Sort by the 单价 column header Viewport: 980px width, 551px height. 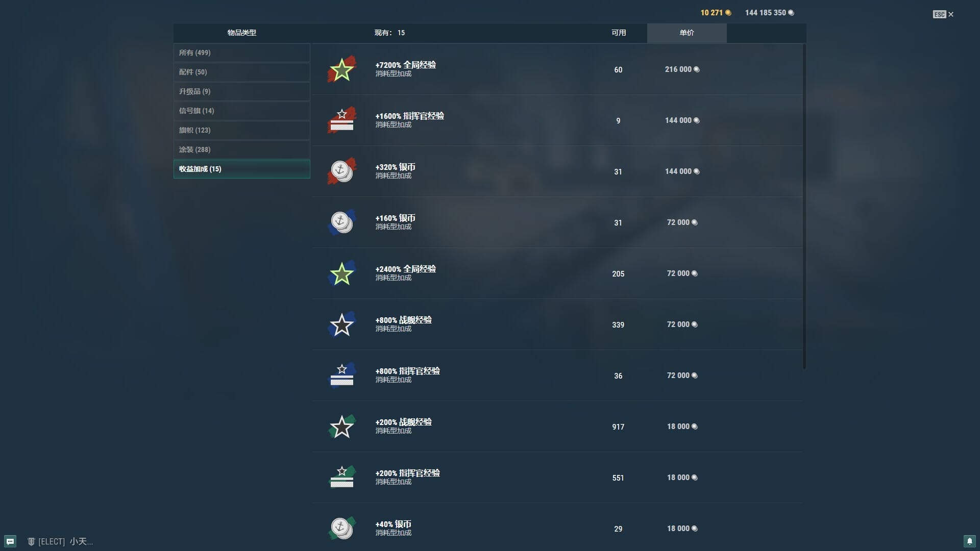687,33
